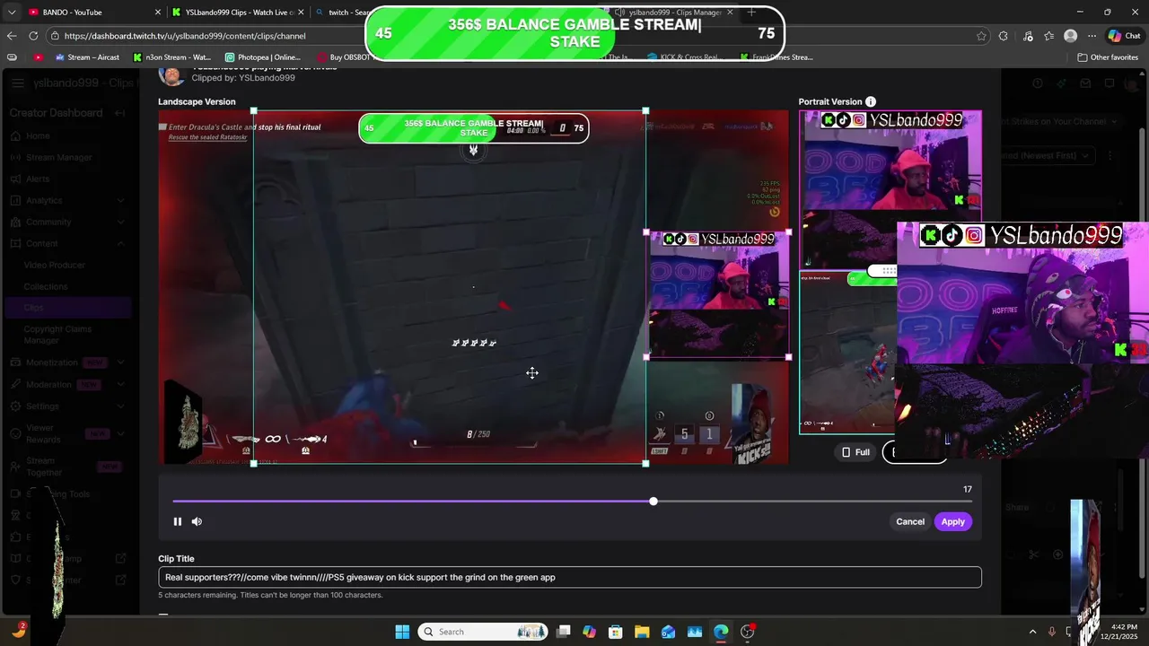Cancel the clip edit
1149x646 pixels.
click(909, 521)
